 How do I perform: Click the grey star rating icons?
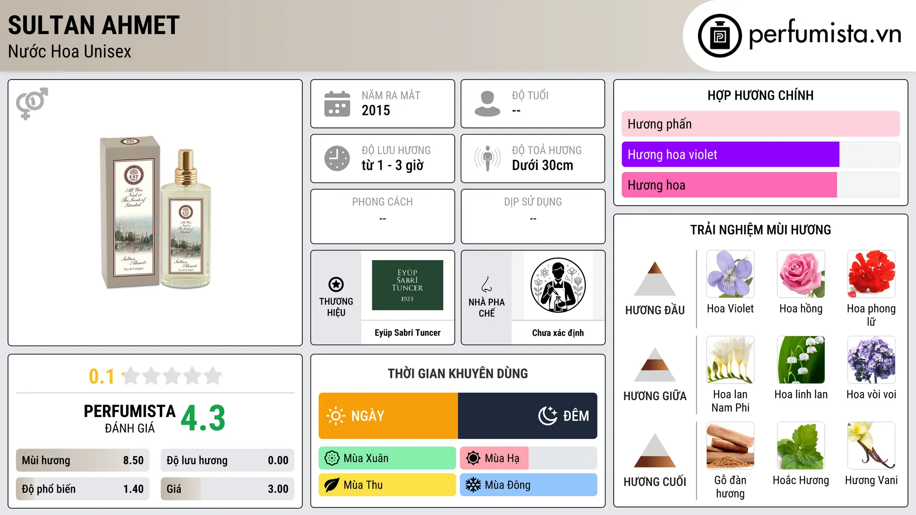point(172,376)
